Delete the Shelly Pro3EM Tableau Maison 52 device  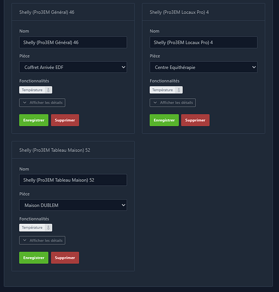click(65, 258)
